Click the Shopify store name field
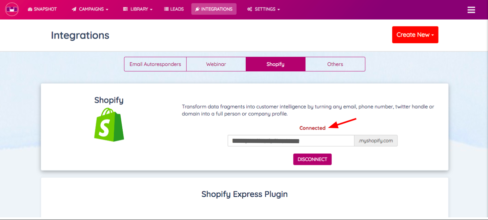The height and width of the screenshot is (220, 488). pos(291,141)
